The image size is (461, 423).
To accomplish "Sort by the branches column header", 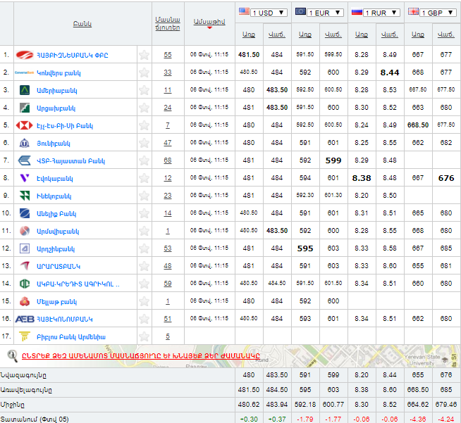I will (167, 23).
